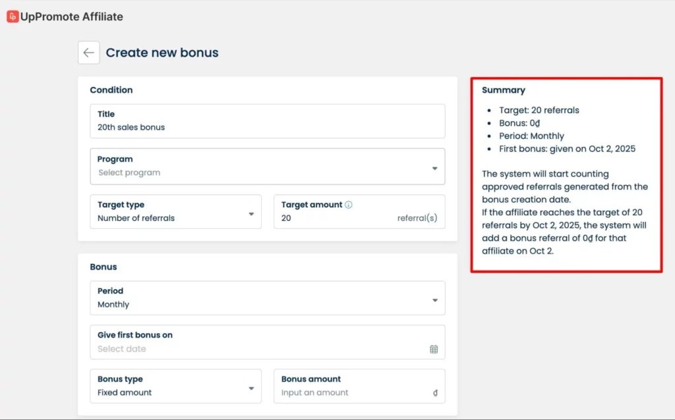The image size is (675, 420).
Task: Click the caret arrow in the Period field
Action: [x=434, y=301]
